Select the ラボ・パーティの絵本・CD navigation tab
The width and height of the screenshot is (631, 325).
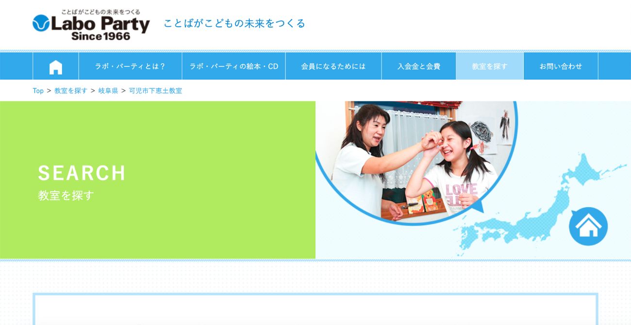pos(233,66)
